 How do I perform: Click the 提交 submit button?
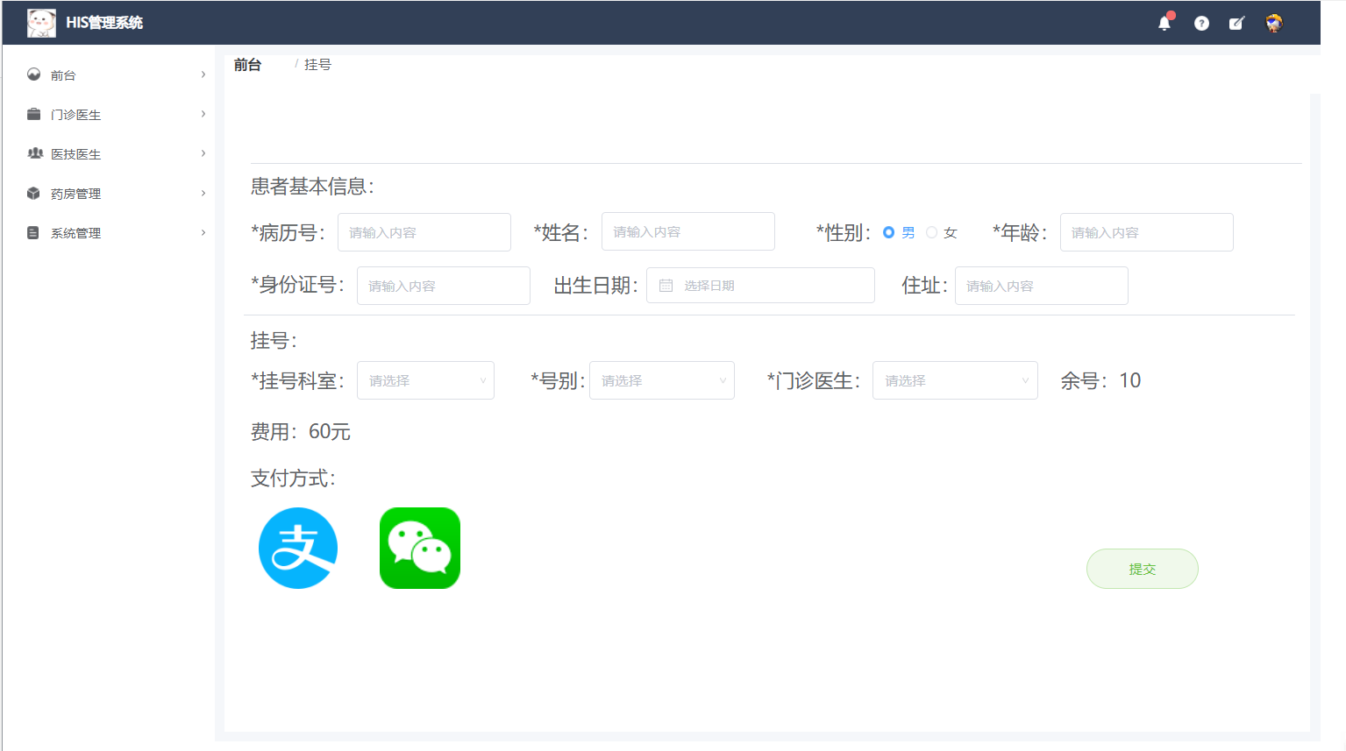[1142, 569]
